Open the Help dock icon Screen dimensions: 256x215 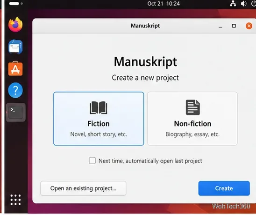[15, 90]
